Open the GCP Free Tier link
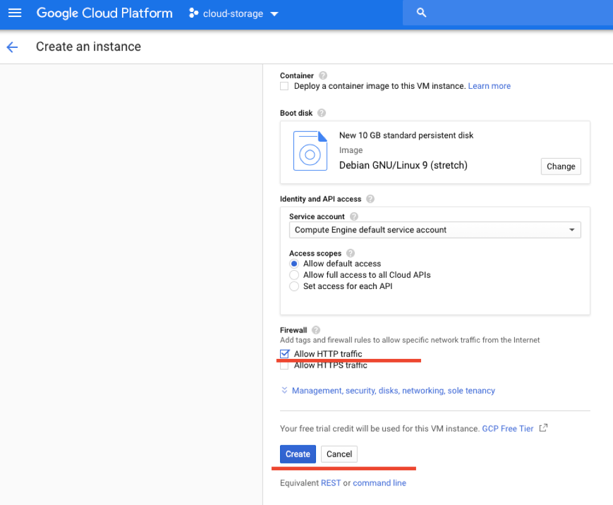Screen dimensions: 613x505 click(x=508, y=429)
